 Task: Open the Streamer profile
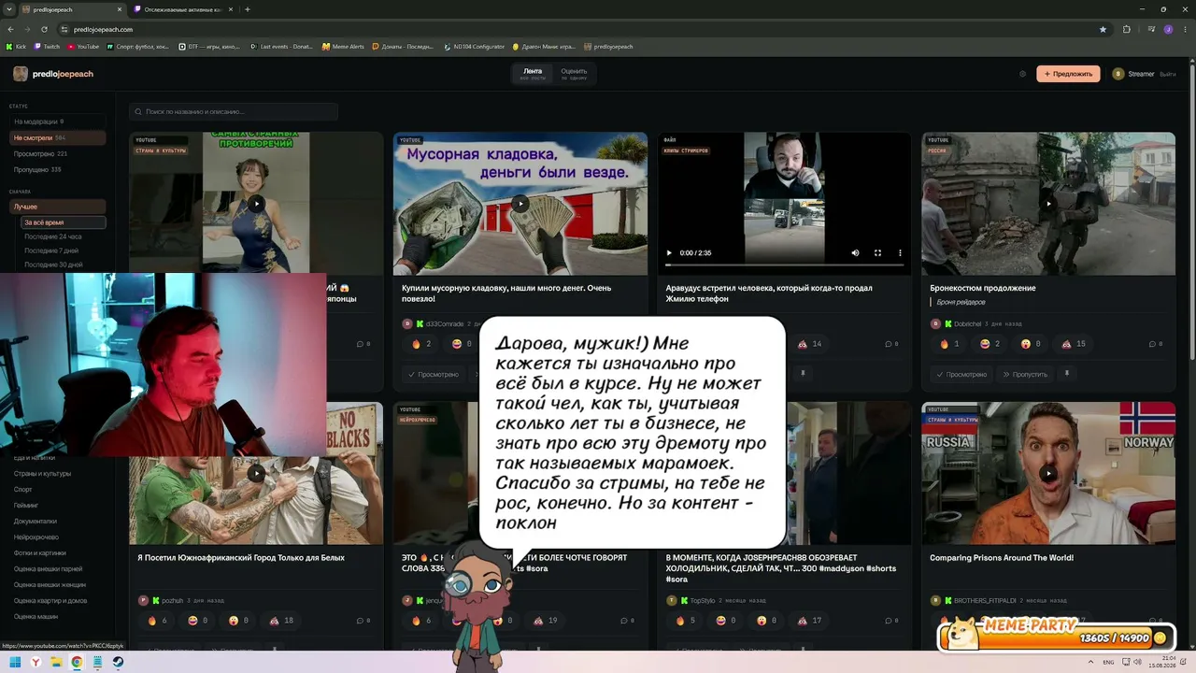[x=1133, y=74]
